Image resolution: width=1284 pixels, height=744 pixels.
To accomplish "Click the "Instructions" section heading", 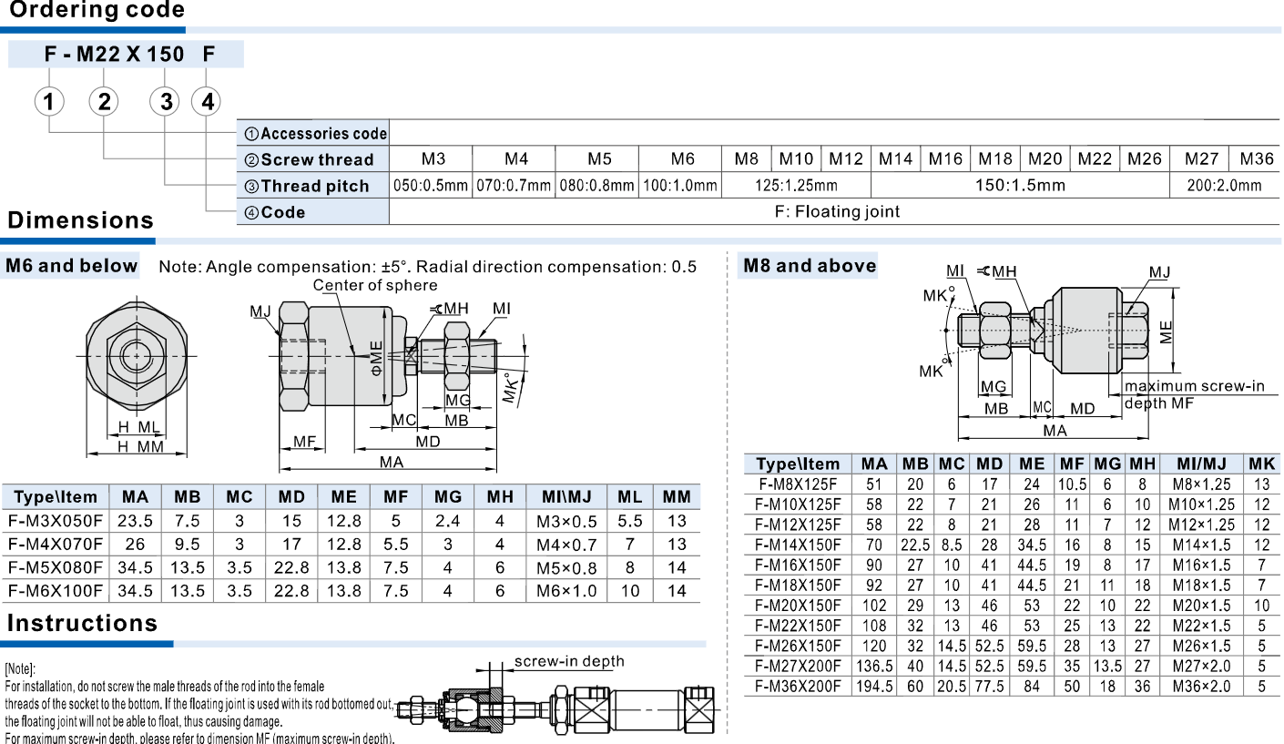I will (x=82, y=624).
